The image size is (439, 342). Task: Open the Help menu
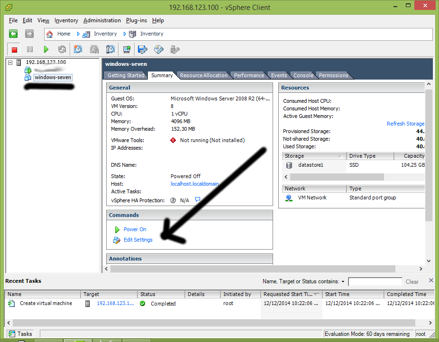[158, 20]
